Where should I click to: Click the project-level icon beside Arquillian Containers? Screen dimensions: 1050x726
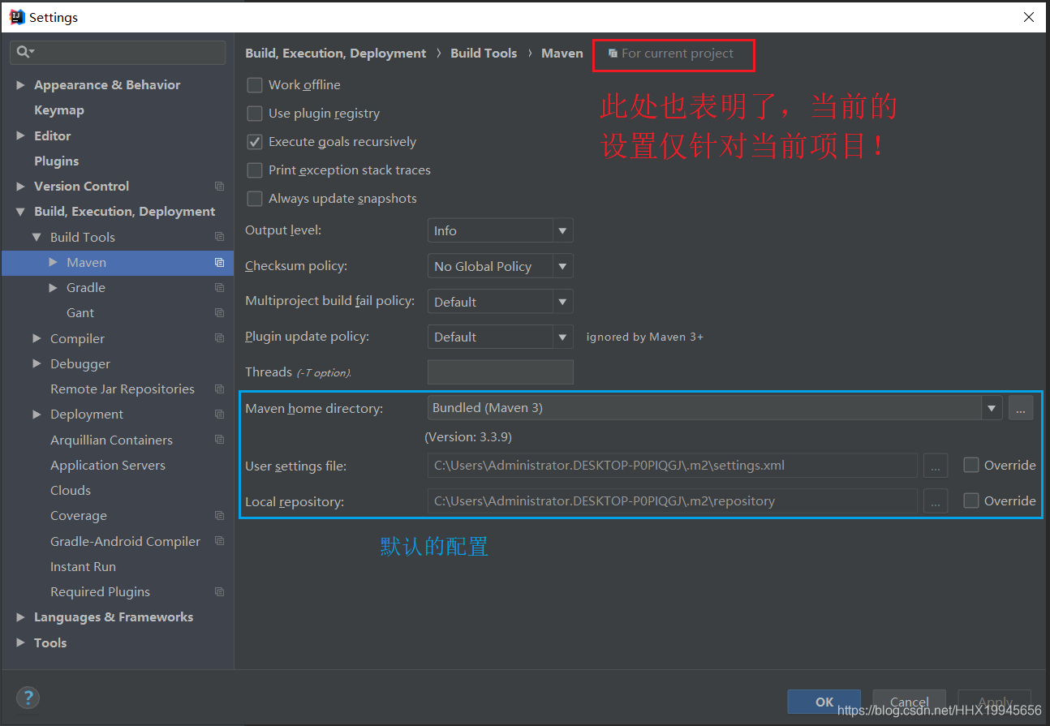[x=219, y=440]
